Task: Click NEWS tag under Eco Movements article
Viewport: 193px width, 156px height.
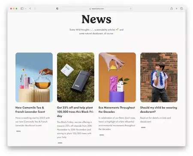Action: tap(102, 135)
